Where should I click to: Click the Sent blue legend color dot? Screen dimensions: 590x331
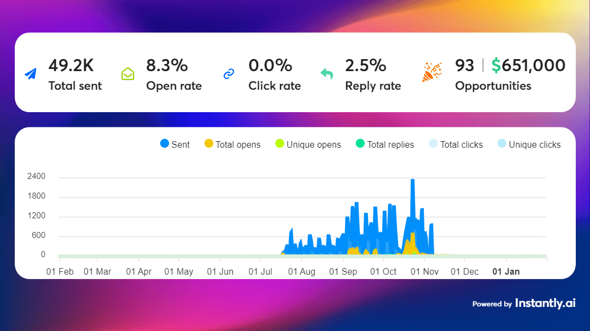[165, 144]
